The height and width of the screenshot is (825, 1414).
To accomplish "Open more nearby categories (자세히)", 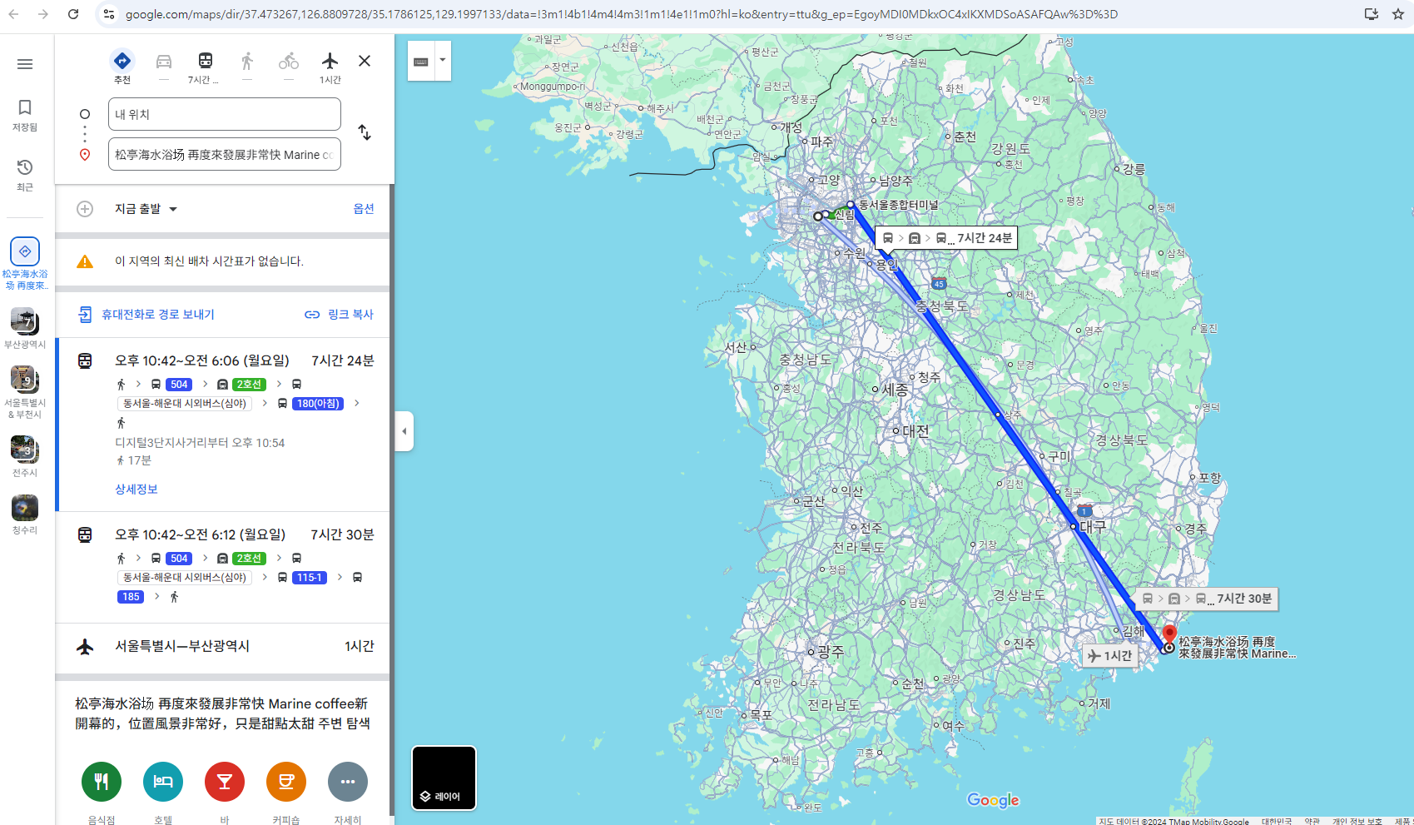I will tap(348, 782).
